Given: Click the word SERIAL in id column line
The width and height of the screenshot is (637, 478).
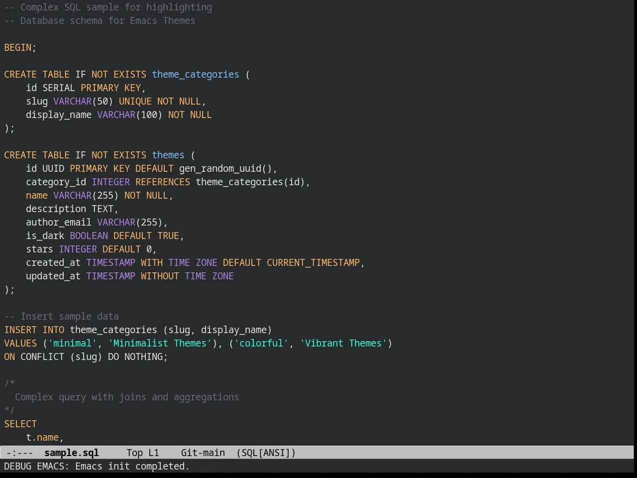Looking at the screenshot, I should pos(59,88).
